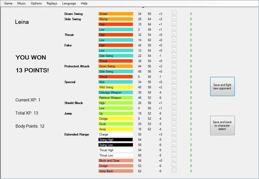Increase Side Swing High with plus button
259x179 pixels.
click(174, 24)
